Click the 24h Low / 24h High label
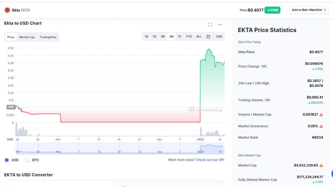333x187 pixels. [254, 83]
